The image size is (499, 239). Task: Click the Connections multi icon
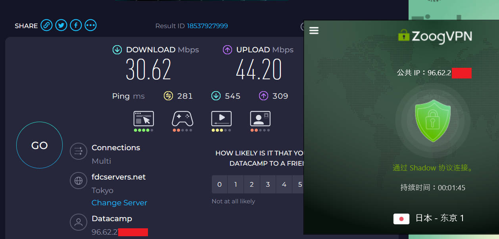pos(79,151)
